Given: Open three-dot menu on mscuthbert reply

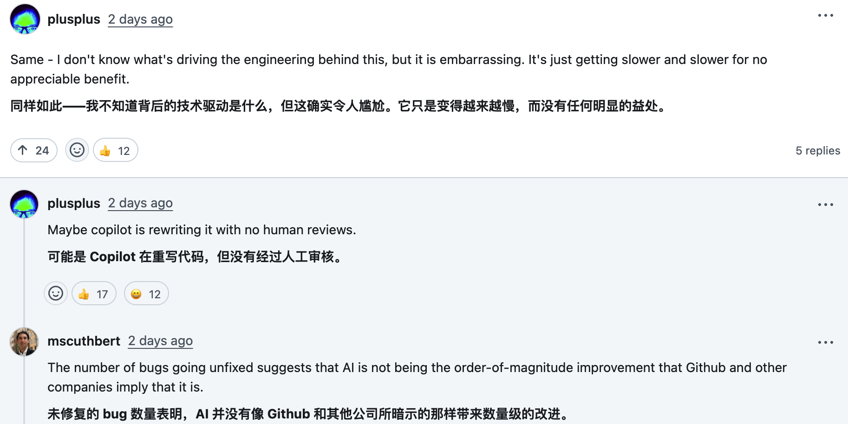Looking at the screenshot, I should coord(825,342).
